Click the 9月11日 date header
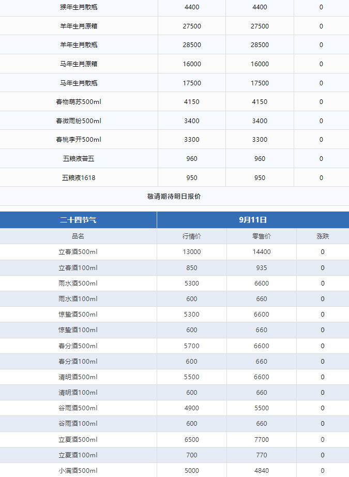The width and height of the screenshot is (349, 477). 253,220
